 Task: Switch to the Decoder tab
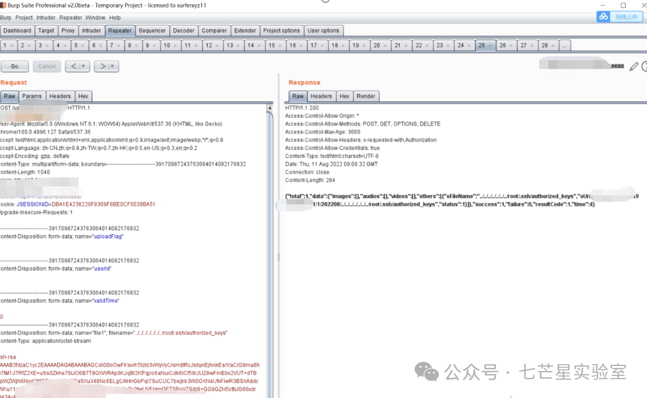[184, 30]
